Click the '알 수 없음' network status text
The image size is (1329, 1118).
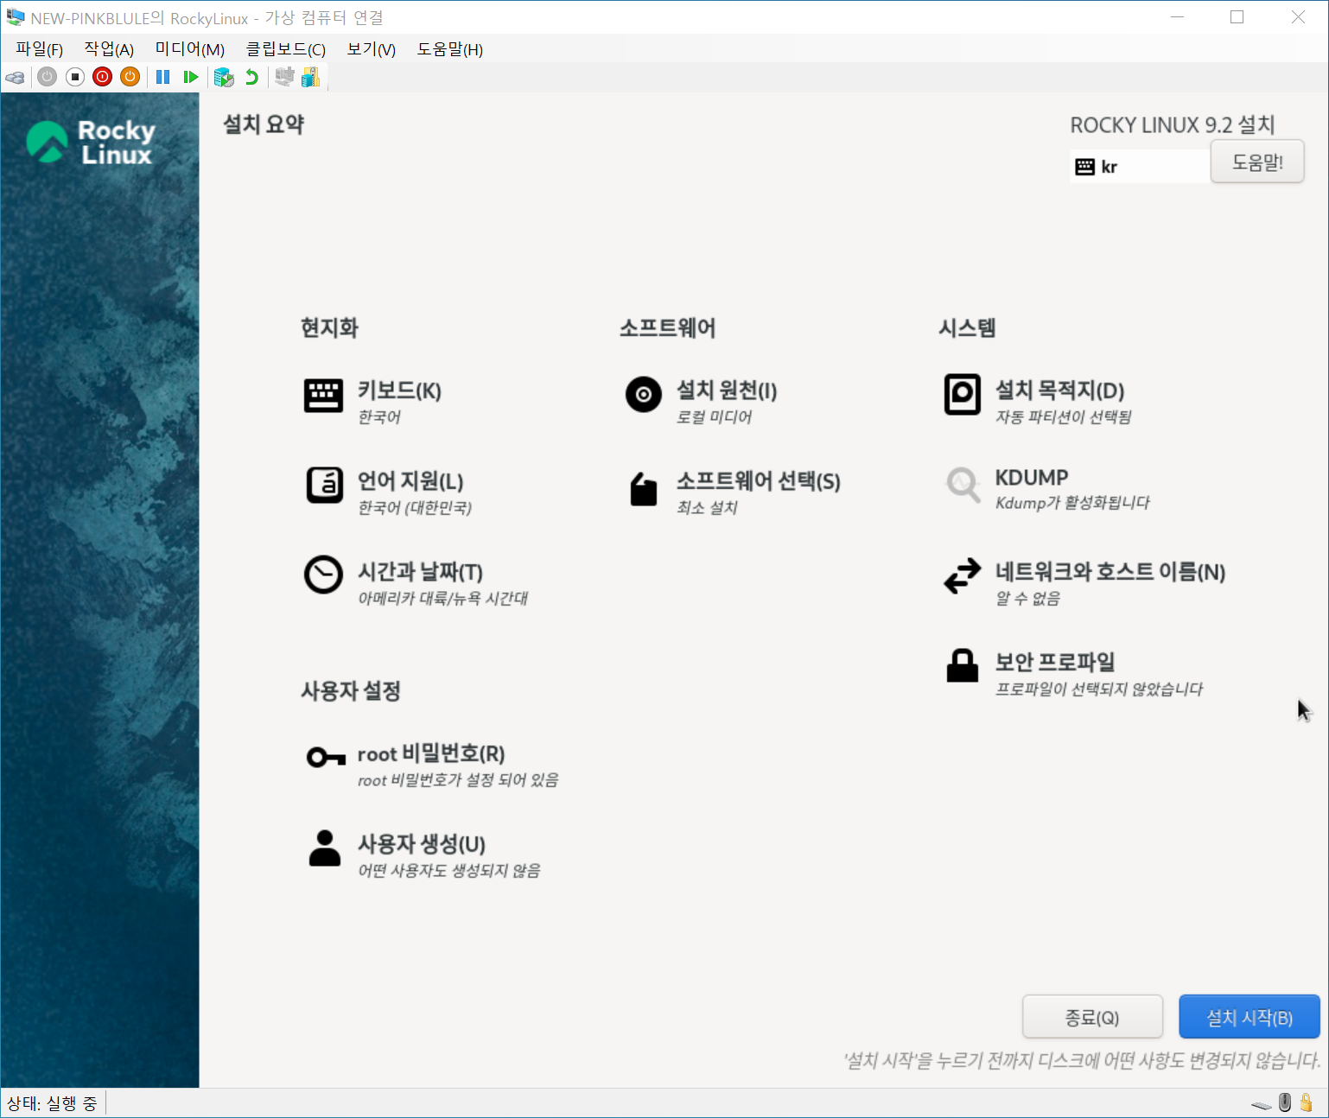pos(1028,599)
